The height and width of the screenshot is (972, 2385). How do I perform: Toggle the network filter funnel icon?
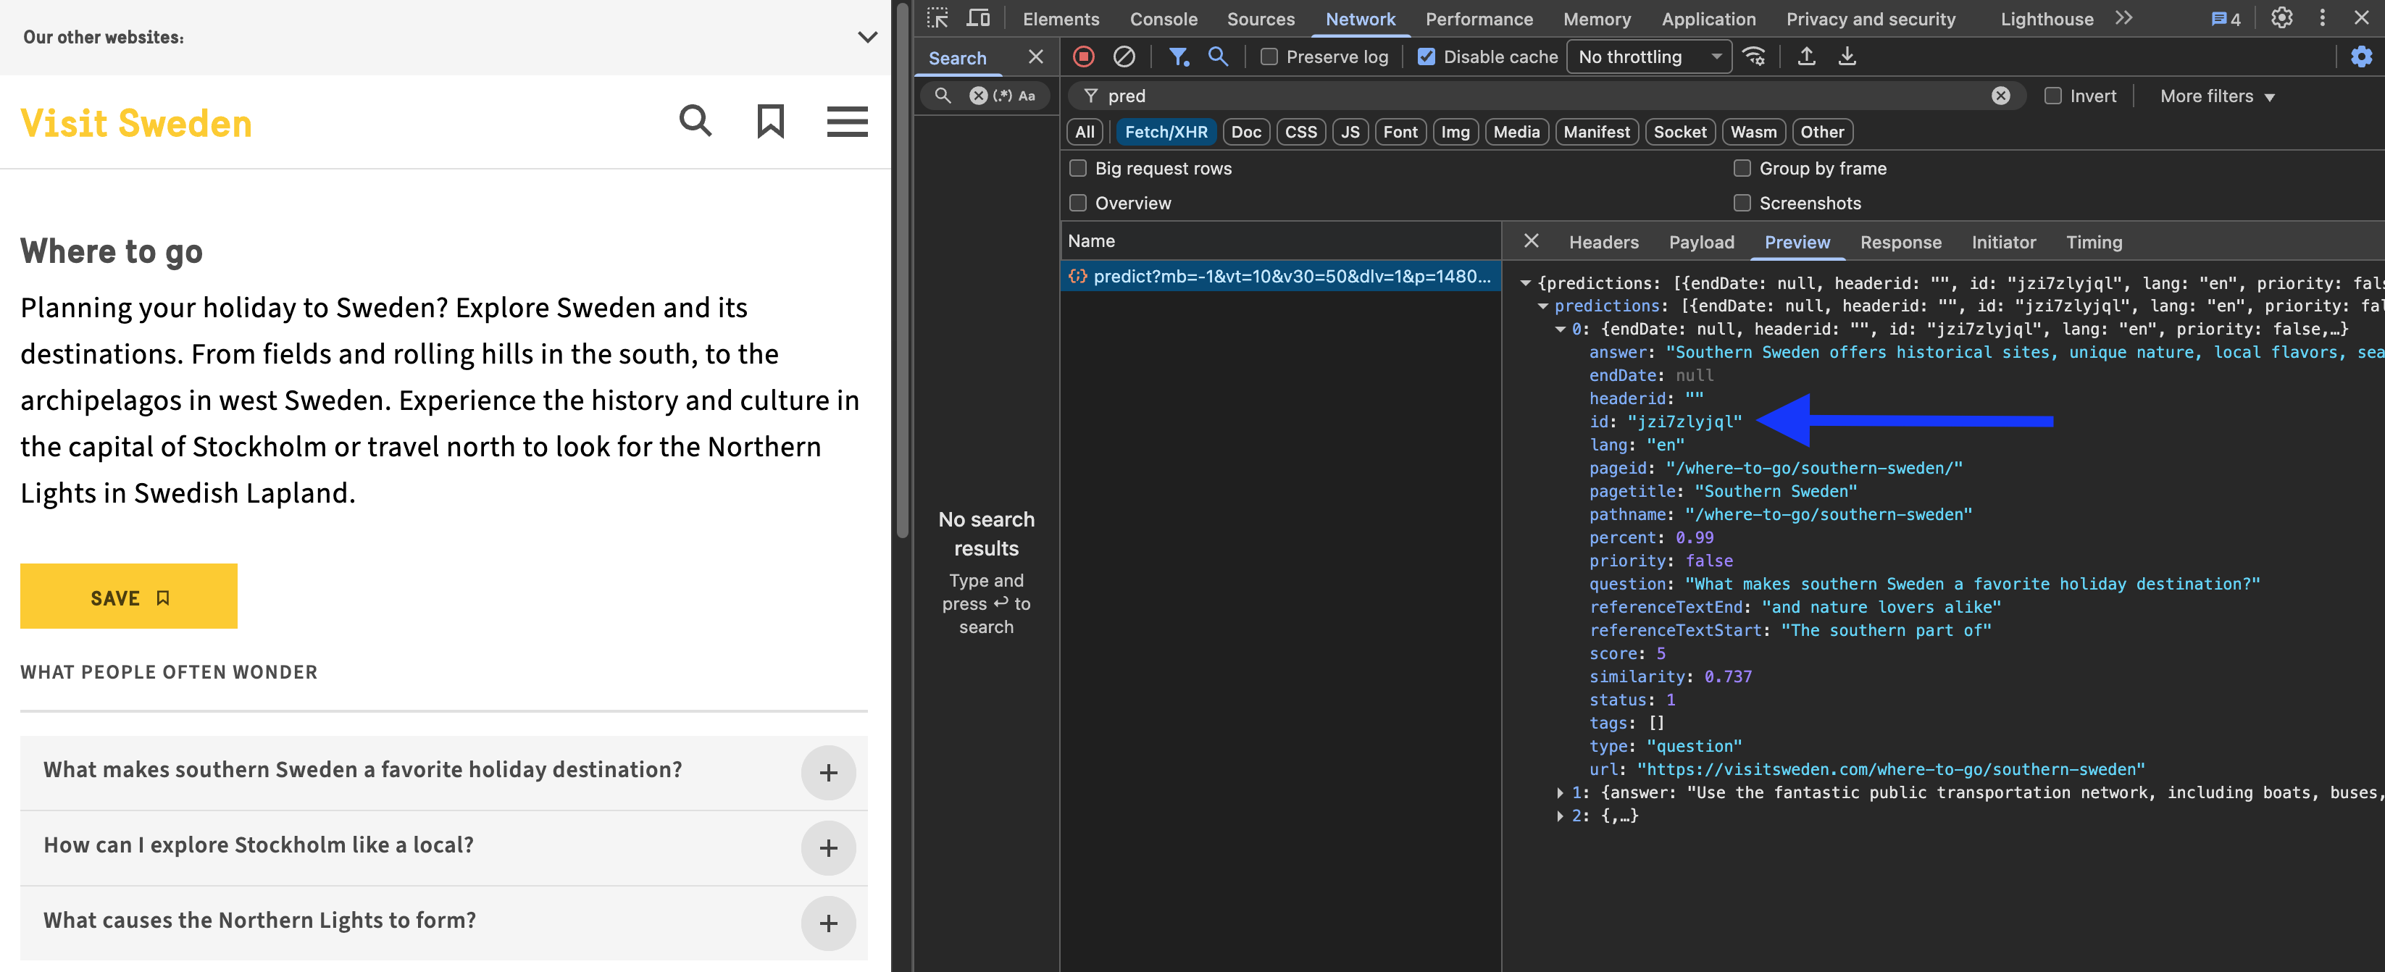[1178, 57]
